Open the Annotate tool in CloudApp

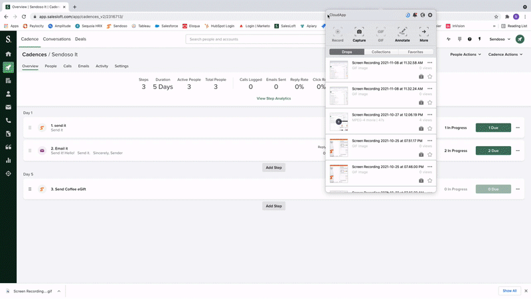[x=402, y=31]
